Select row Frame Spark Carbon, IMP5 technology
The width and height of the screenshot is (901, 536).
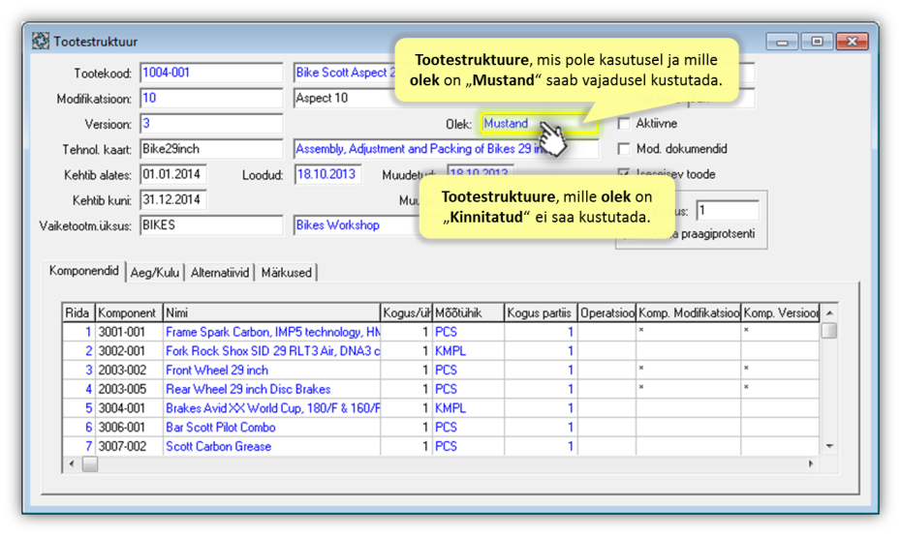click(441, 332)
